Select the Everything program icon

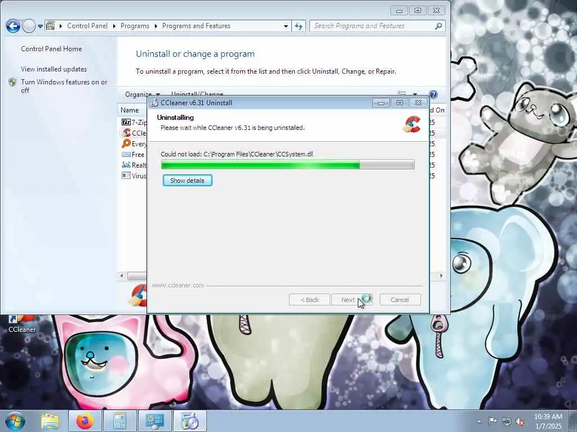[x=126, y=143]
